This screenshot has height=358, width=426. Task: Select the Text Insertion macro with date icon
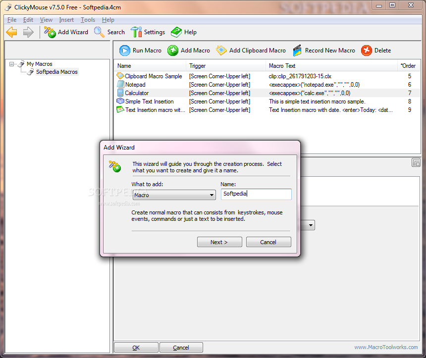120,109
